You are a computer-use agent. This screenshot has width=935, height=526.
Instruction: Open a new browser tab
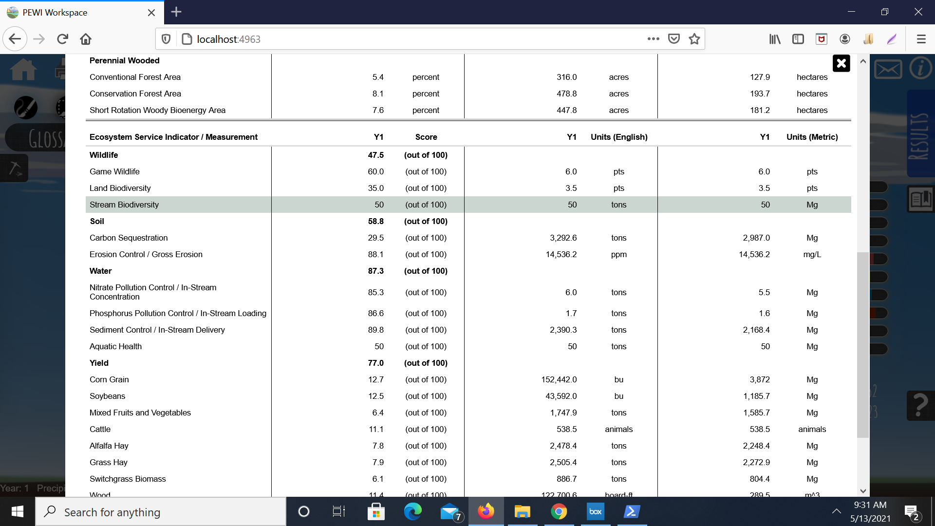coord(176,12)
